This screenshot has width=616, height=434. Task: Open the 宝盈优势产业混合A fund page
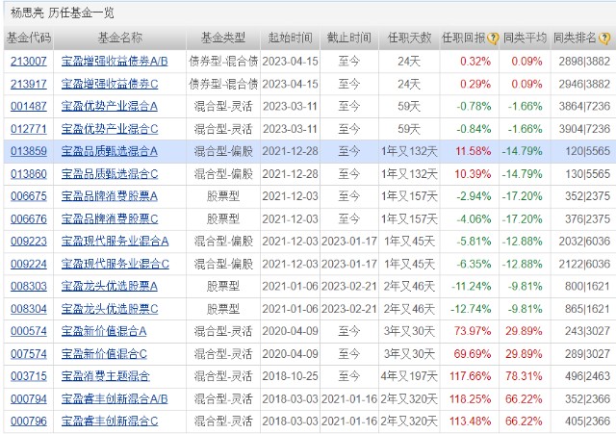(110, 107)
